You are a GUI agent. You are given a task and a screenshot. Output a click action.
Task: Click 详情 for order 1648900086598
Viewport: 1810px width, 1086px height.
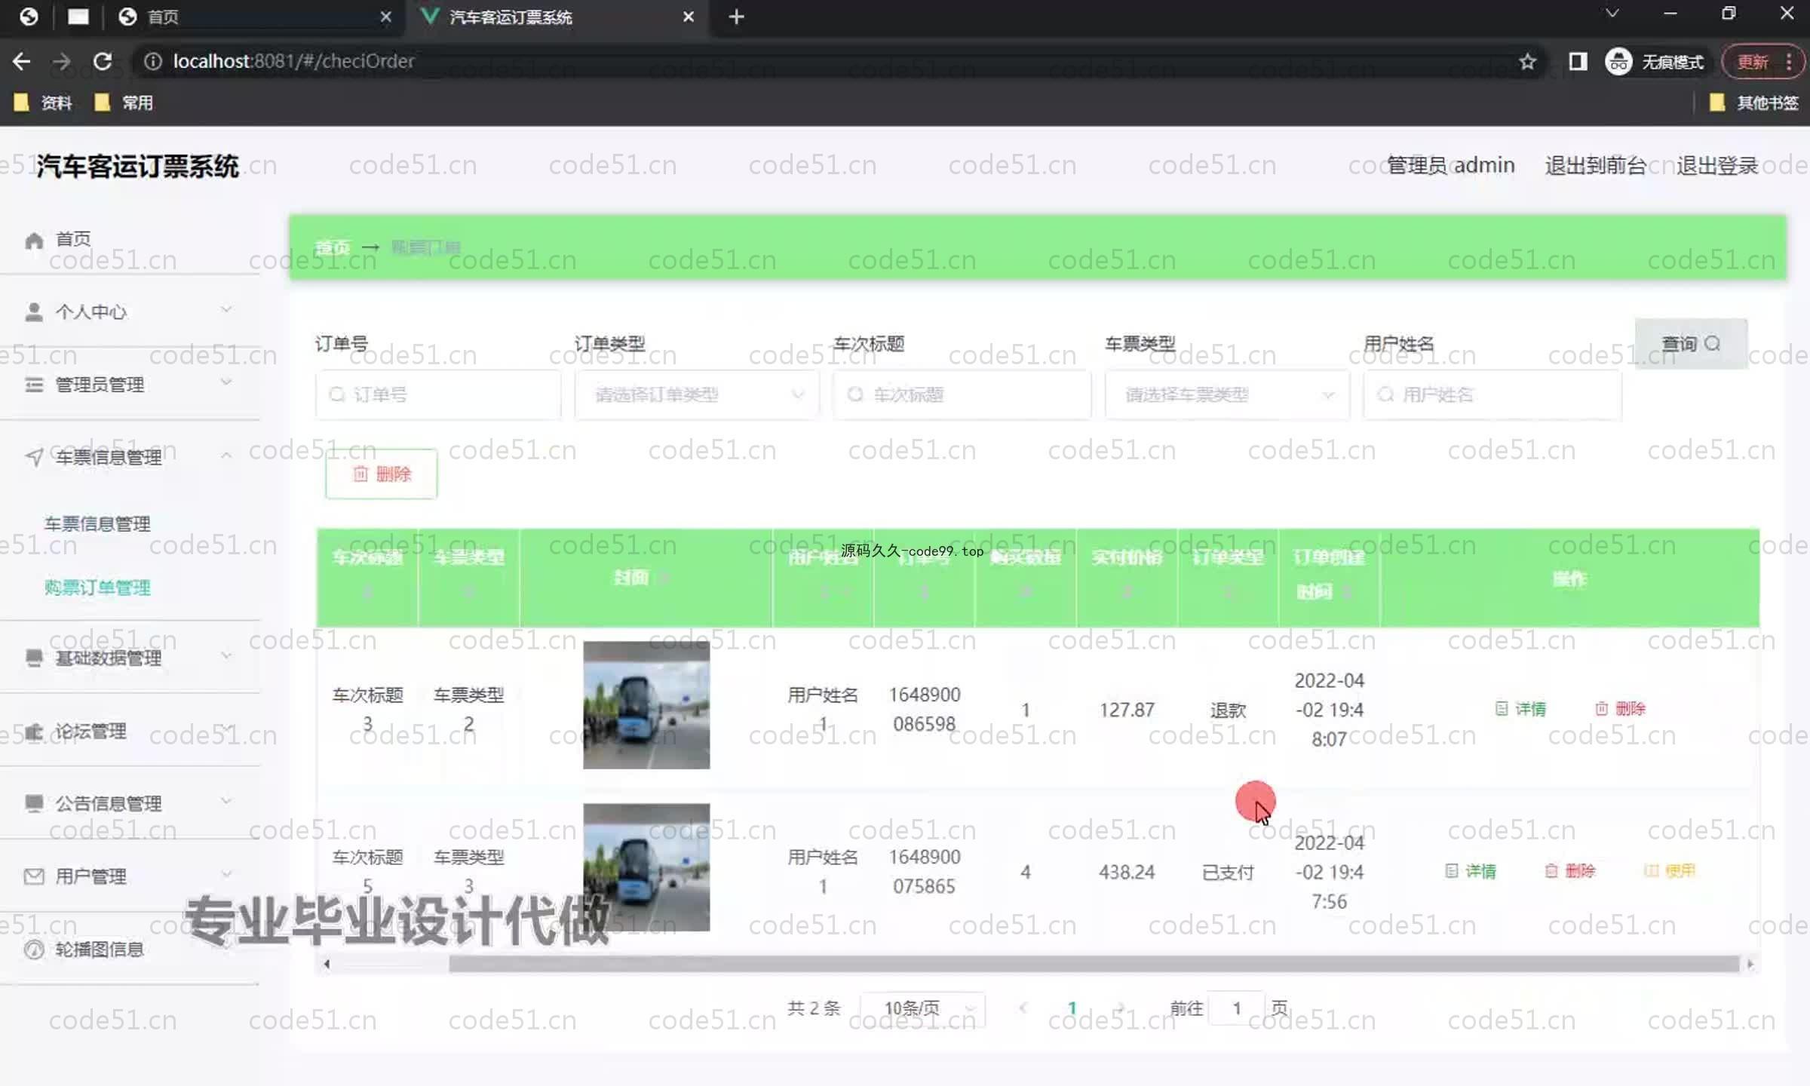click(x=1520, y=709)
